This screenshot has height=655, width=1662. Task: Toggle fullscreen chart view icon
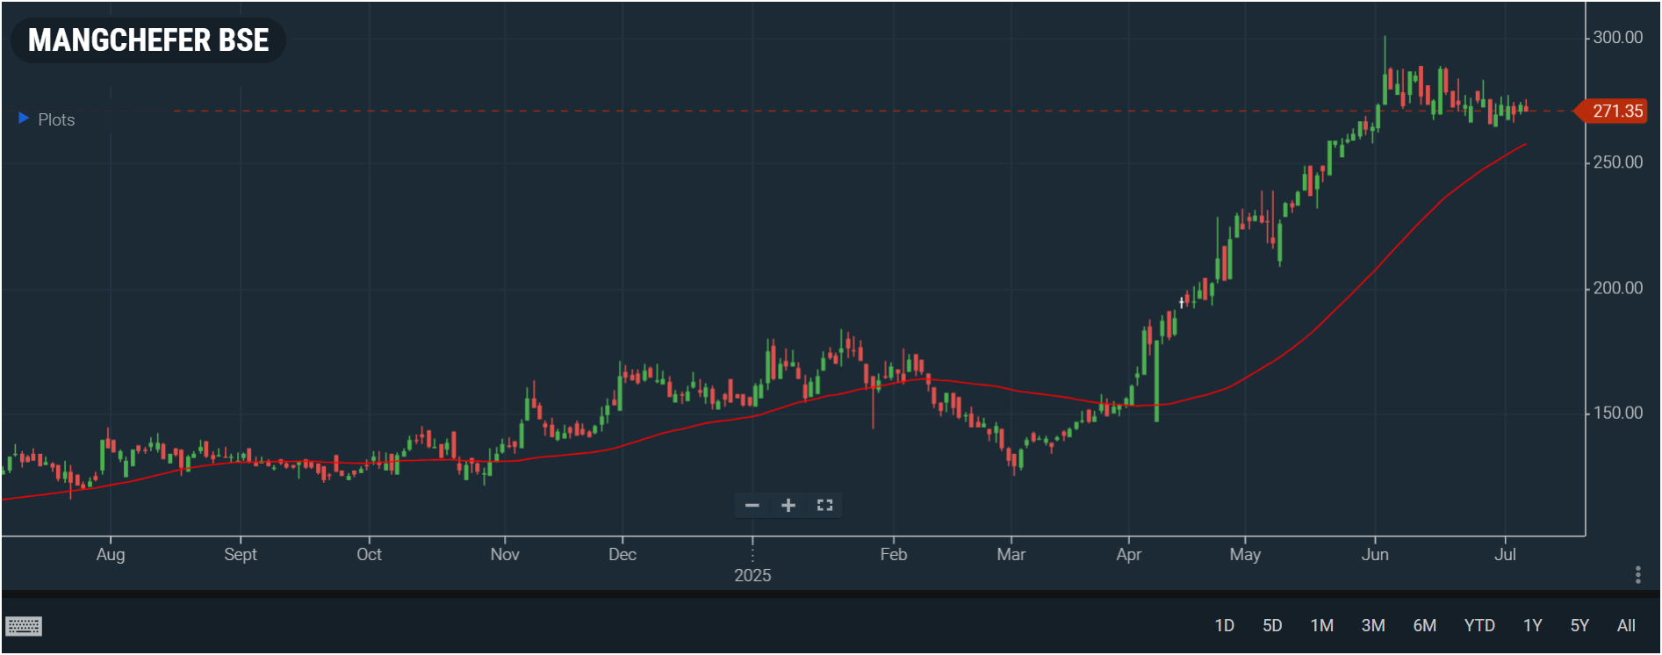coord(824,505)
